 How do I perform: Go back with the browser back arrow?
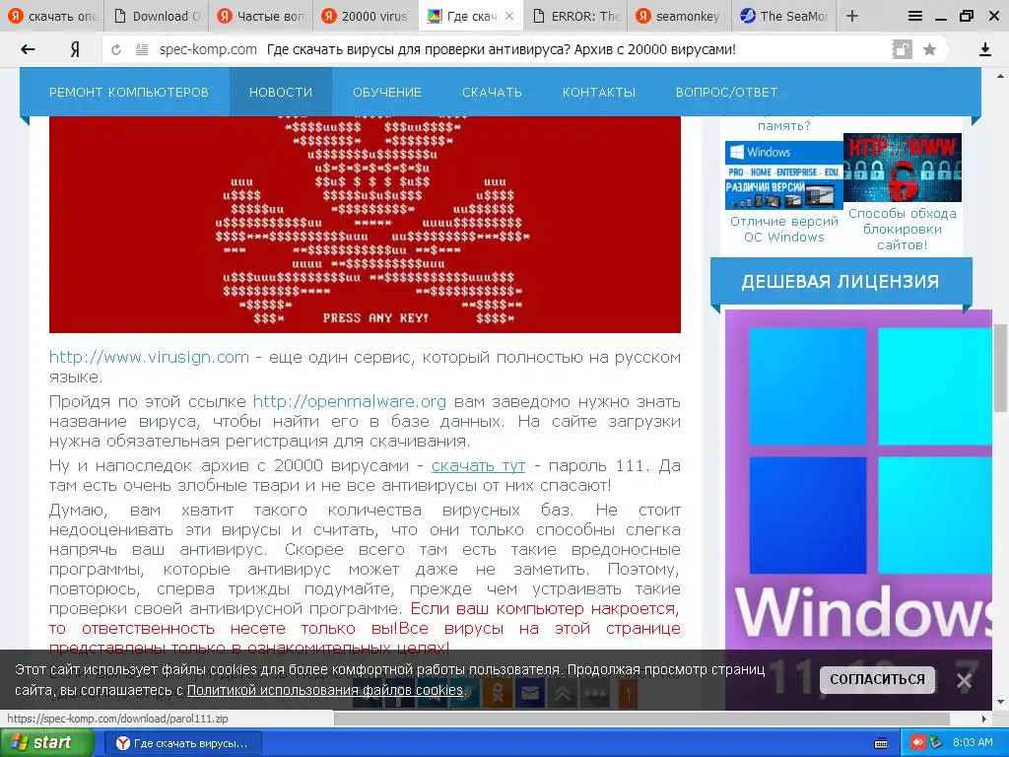27,49
